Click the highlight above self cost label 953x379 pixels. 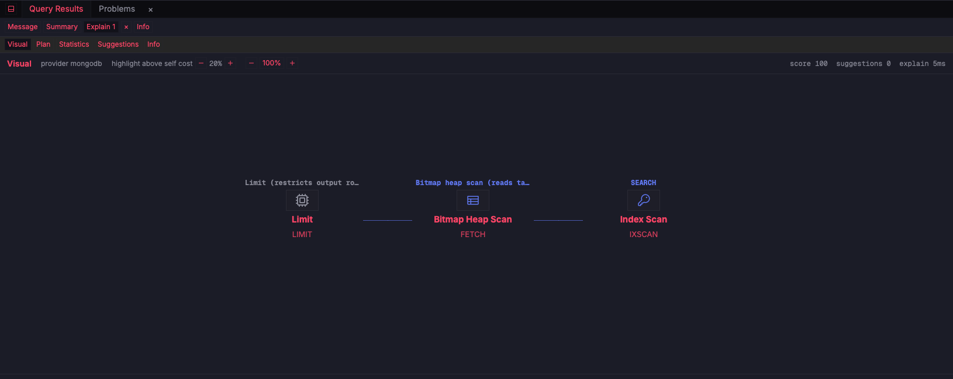coord(152,64)
